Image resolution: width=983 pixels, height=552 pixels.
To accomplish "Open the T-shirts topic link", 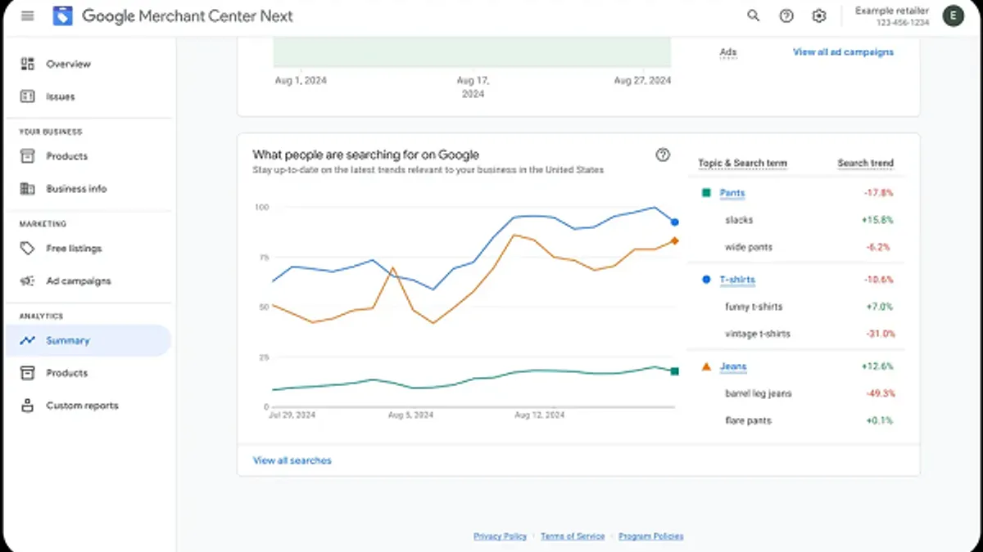I will (737, 280).
